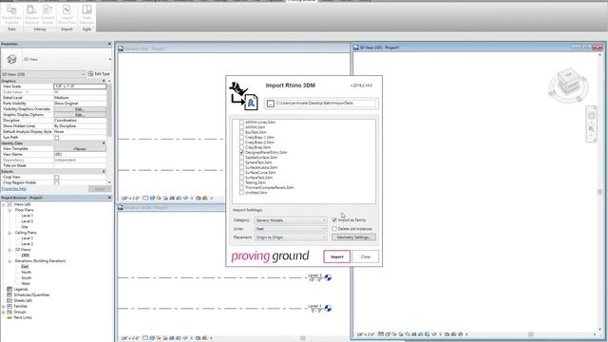Click the View Name value field
The image size is (608, 342).
[x=80, y=154]
